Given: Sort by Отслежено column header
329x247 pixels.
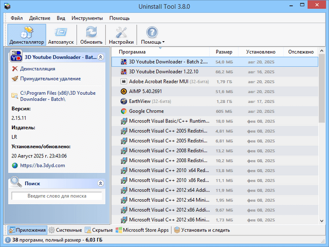Looking at the screenshot, I should (x=301, y=52).
